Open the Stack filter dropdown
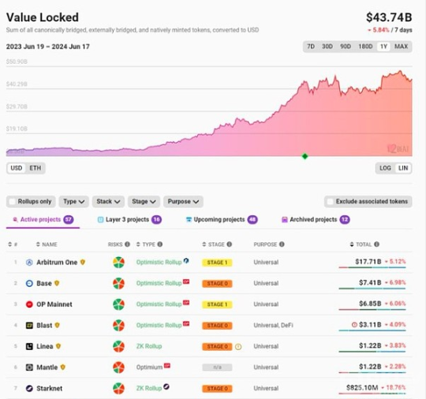 tap(108, 202)
